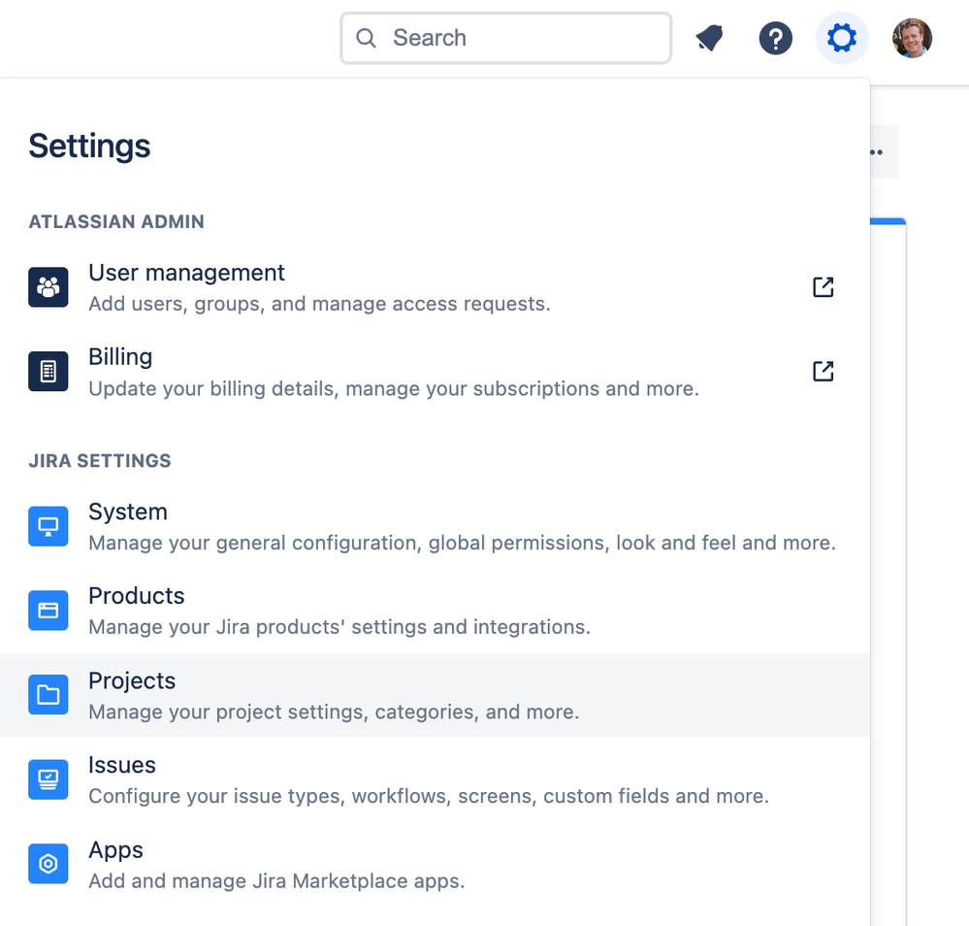Focus the Search input field
Image resolution: width=969 pixels, height=926 pixels.
[505, 39]
